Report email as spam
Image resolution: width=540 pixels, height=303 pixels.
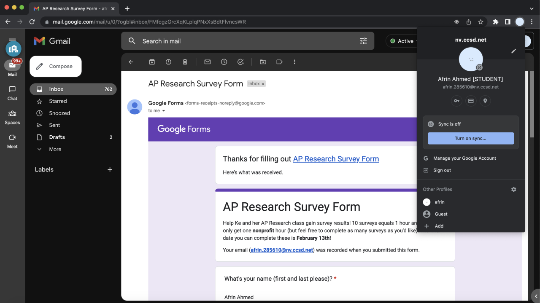click(x=168, y=62)
